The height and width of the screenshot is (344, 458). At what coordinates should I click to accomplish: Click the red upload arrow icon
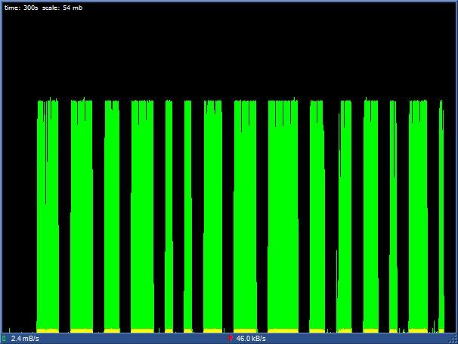231,339
